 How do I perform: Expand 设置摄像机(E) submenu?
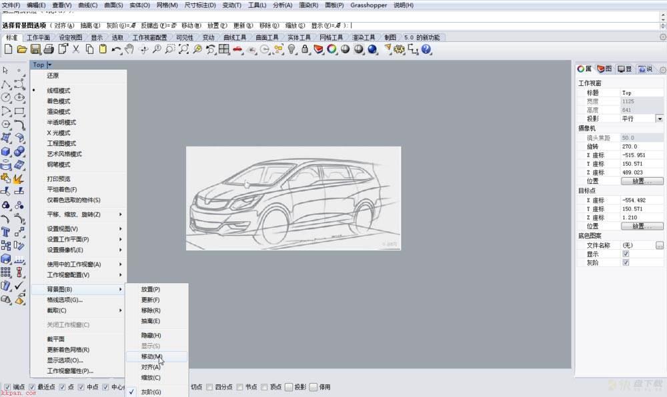pyautogui.click(x=79, y=250)
